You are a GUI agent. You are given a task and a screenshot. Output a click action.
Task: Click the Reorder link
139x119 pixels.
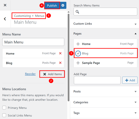tap(30, 74)
